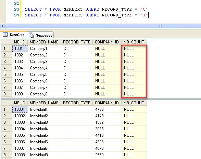The image size is (201, 159).
Task: Click the Company5 cell
Action: point(45,75)
